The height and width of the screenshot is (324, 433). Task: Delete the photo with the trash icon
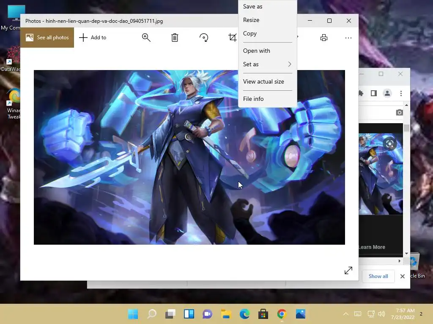pos(175,38)
